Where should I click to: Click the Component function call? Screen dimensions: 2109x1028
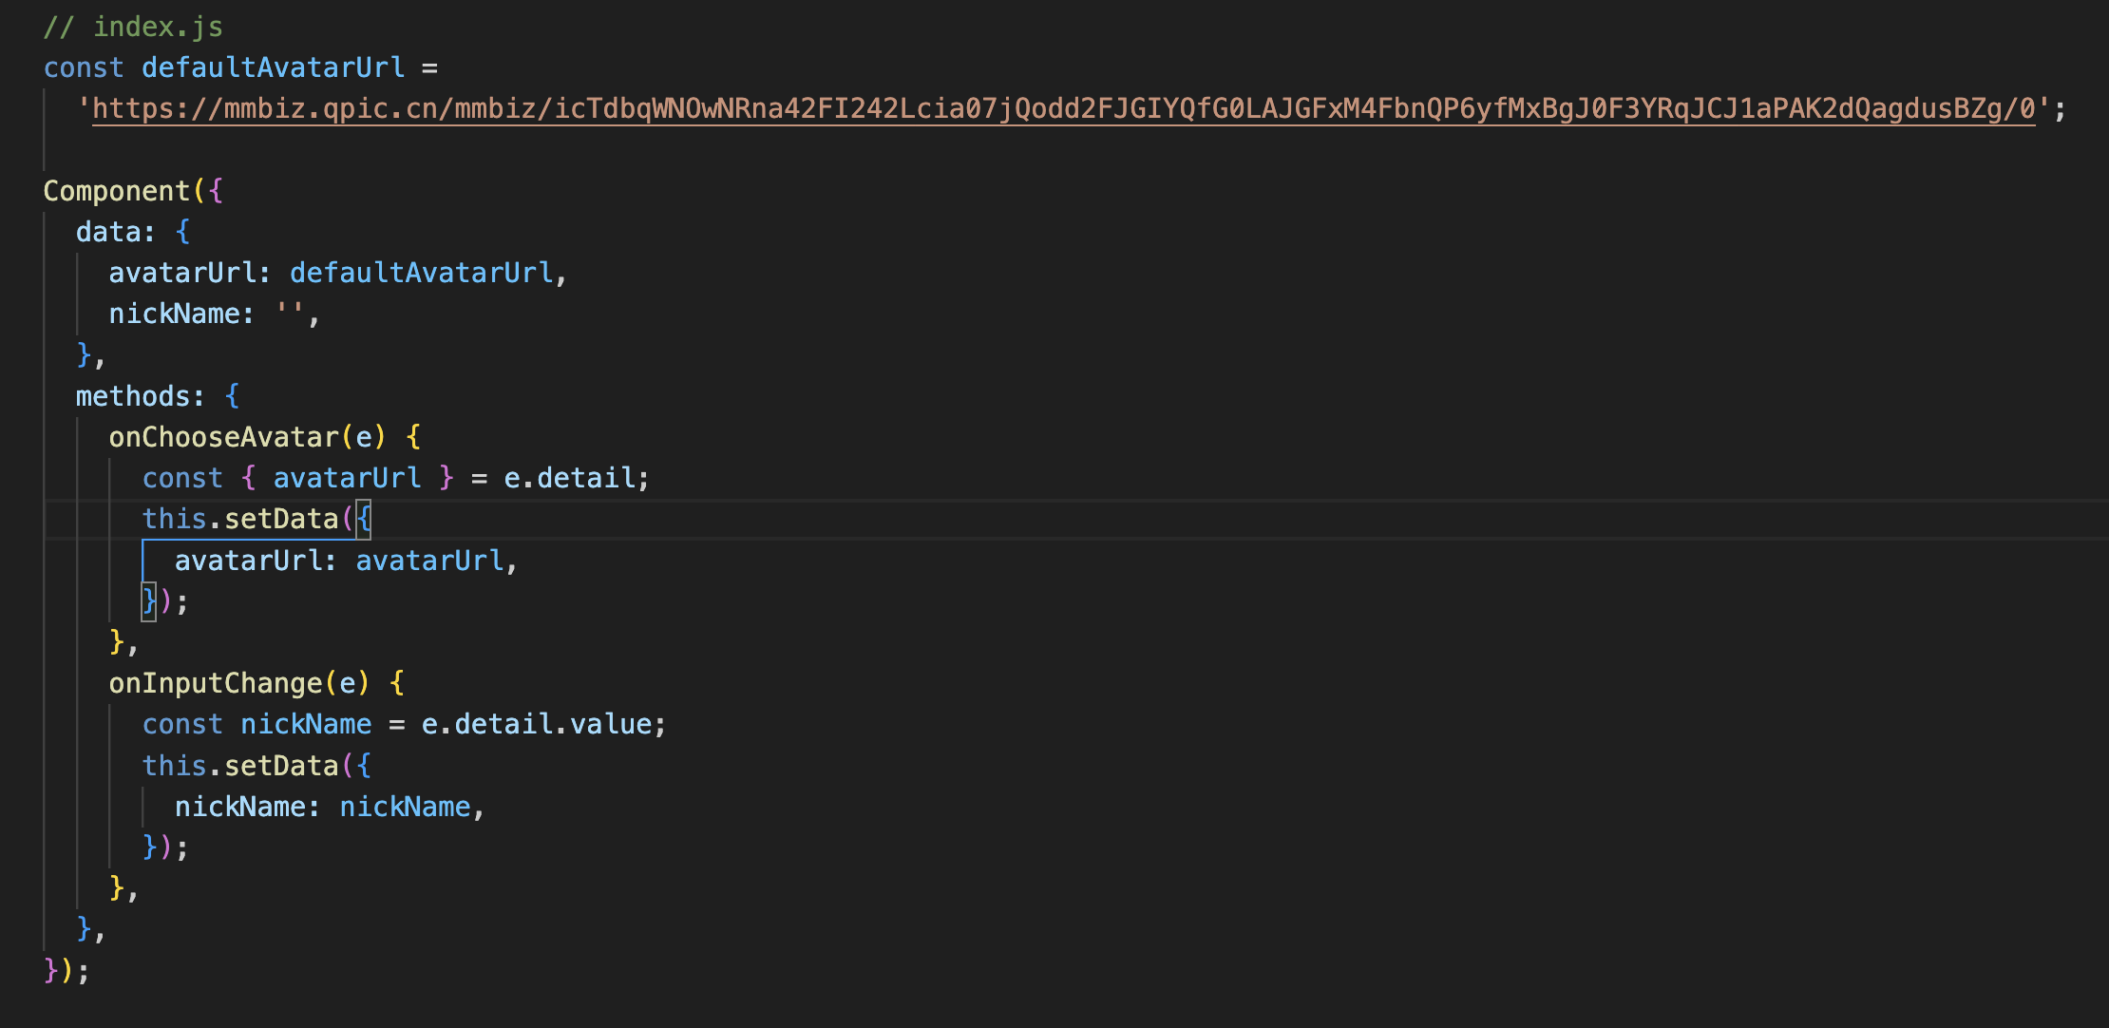point(116,191)
